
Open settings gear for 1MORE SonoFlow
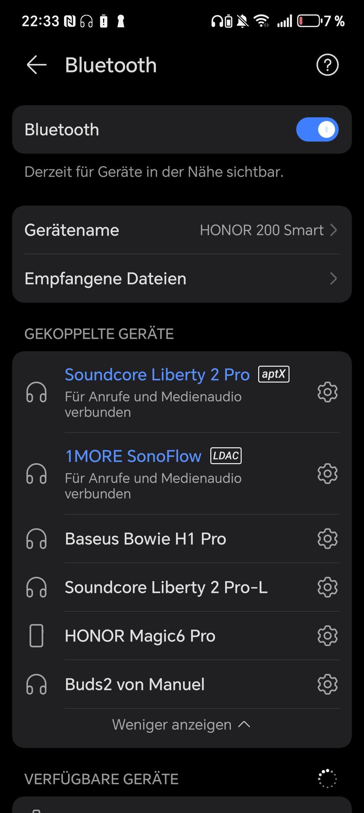[x=327, y=474]
